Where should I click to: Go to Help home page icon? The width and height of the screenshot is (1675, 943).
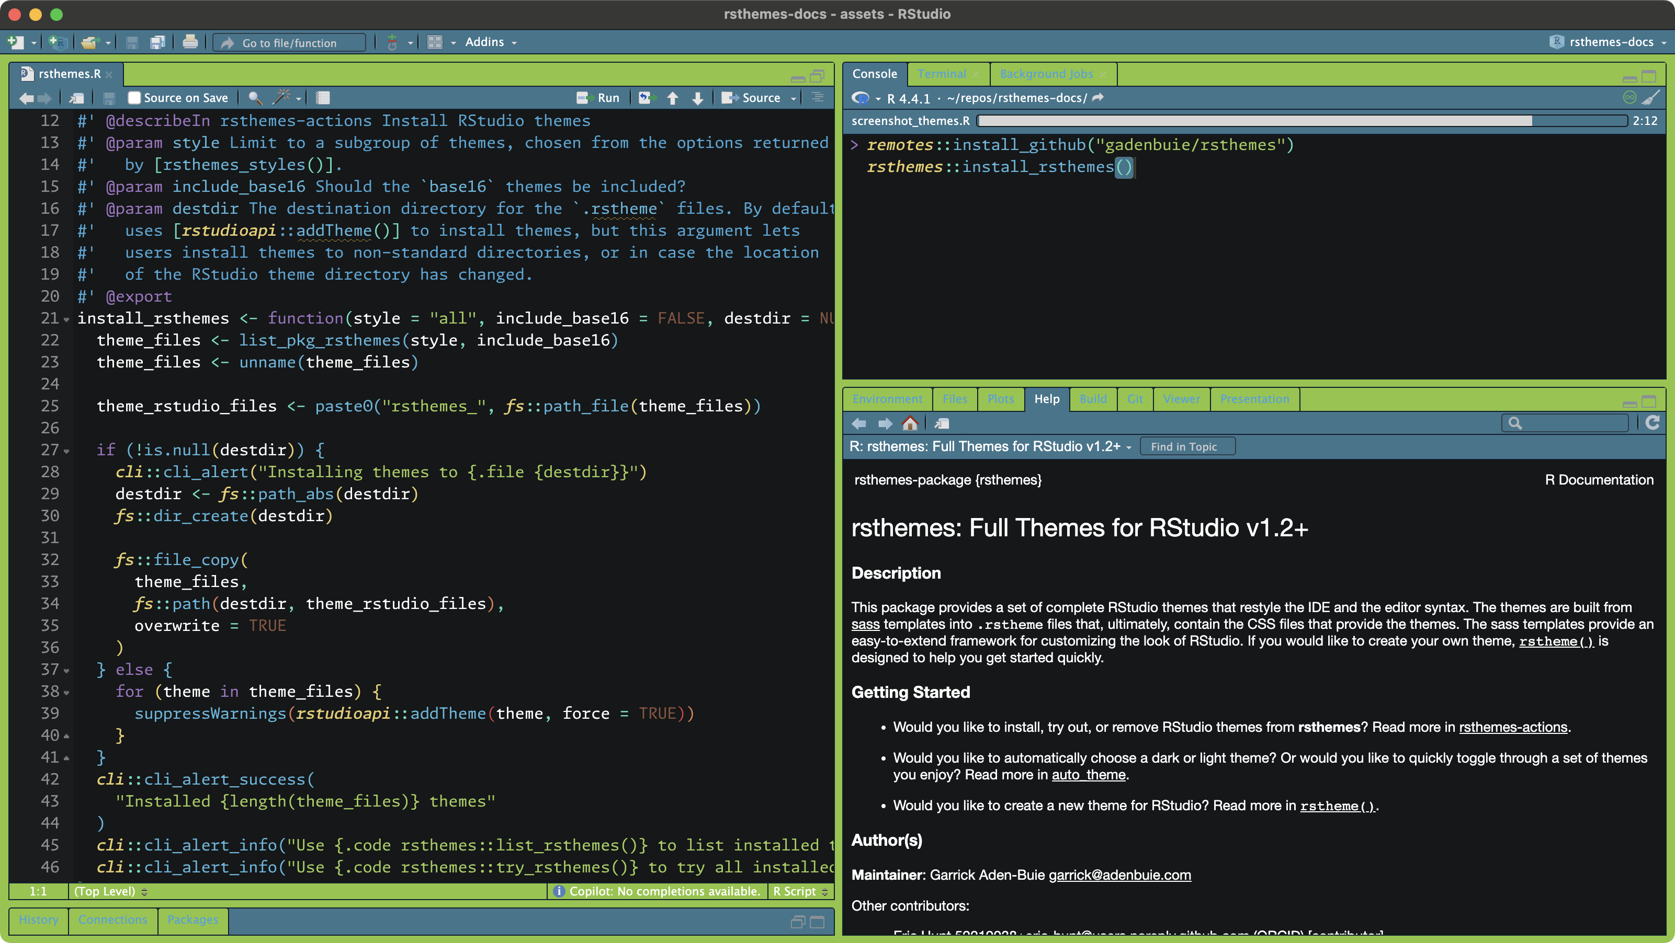[910, 424]
